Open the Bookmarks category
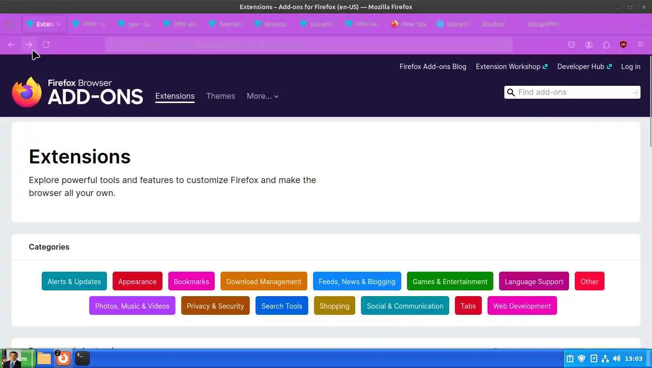The height and width of the screenshot is (368, 652). 191,281
